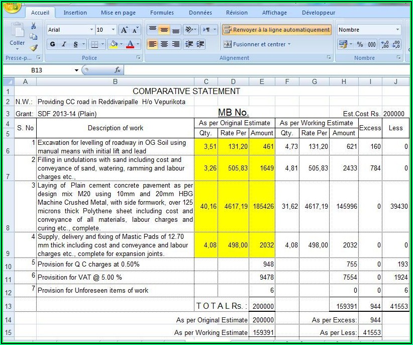Switch to the Formules tab

coord(162,13)
